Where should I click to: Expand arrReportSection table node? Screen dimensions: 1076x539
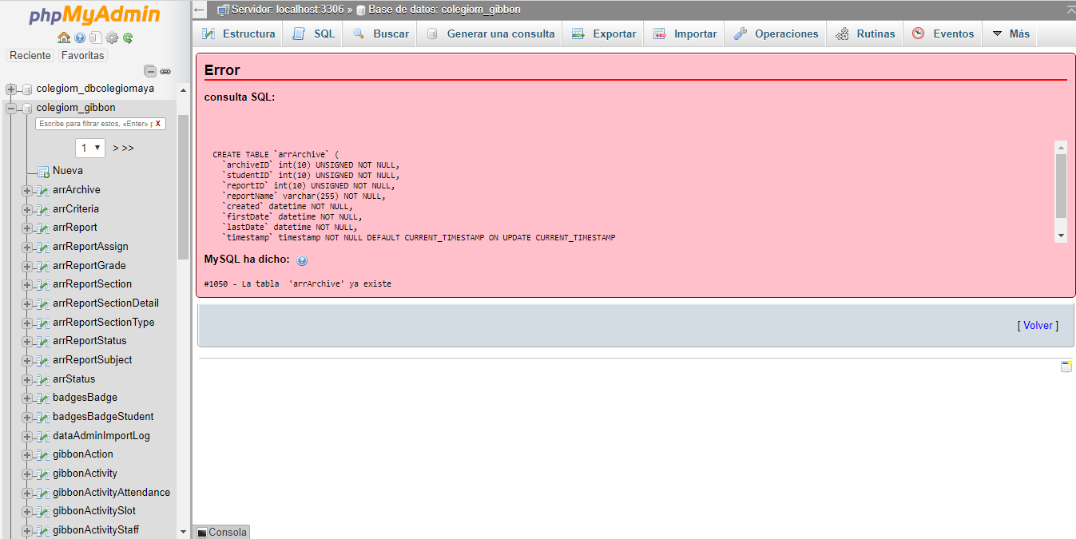tap(27, 285)
